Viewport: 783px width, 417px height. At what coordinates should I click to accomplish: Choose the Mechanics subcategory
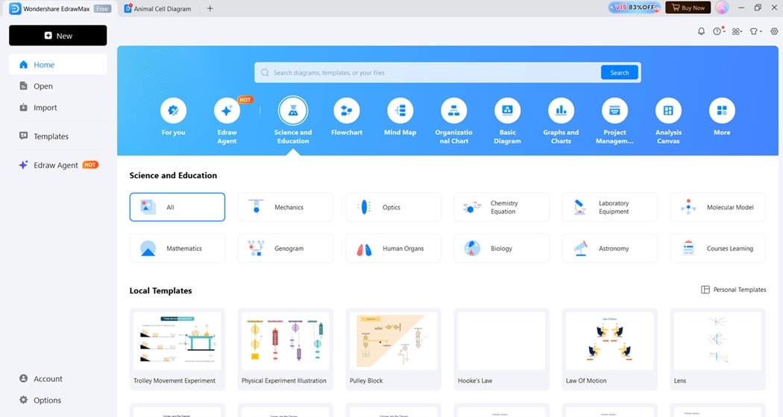click(x=285, y=207)
